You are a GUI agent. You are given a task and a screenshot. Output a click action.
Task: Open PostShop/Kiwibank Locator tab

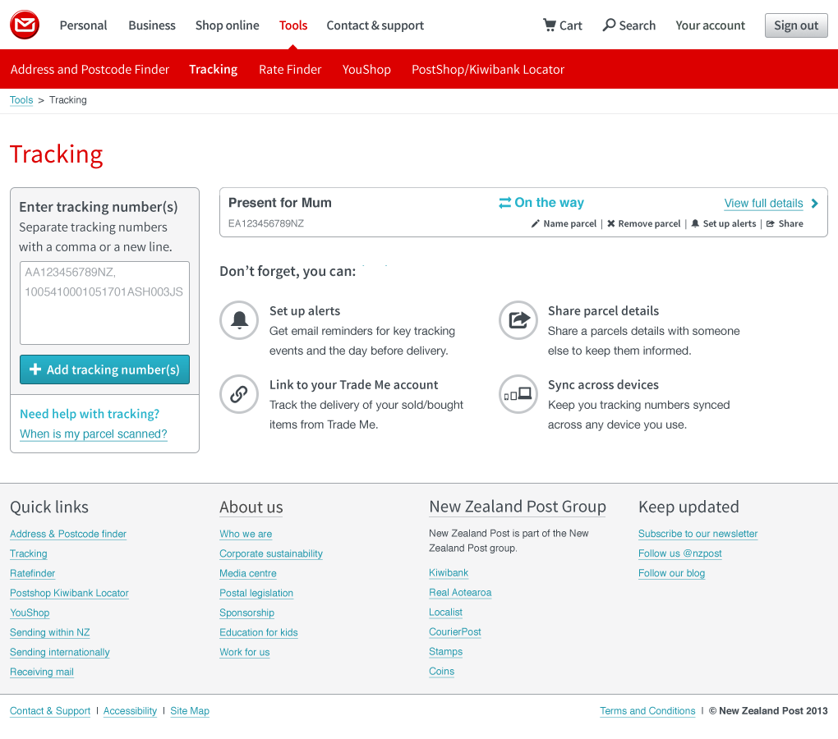(488, 70)
